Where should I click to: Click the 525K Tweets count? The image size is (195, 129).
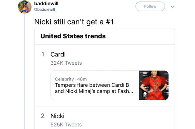(66, 125)
